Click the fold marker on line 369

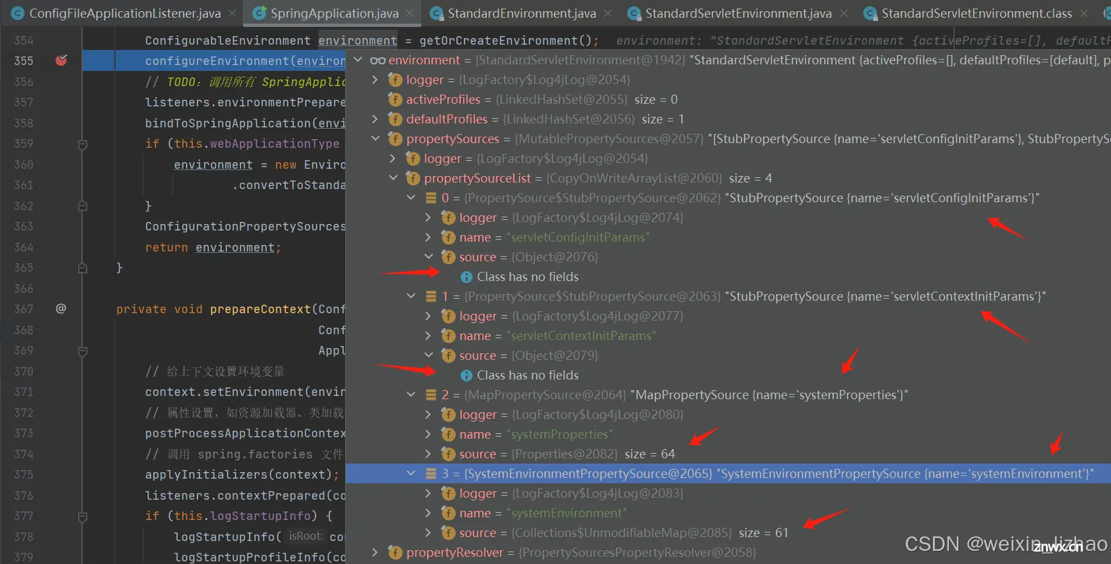(x=83, y=351)
